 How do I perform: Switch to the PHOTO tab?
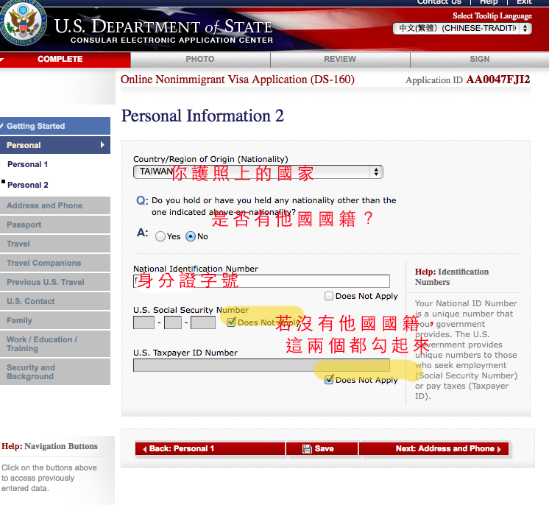200,59
